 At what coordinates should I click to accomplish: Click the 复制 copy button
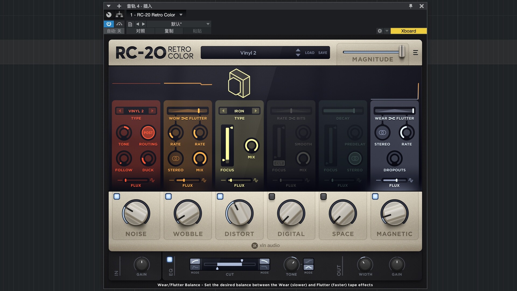point(169,31)
